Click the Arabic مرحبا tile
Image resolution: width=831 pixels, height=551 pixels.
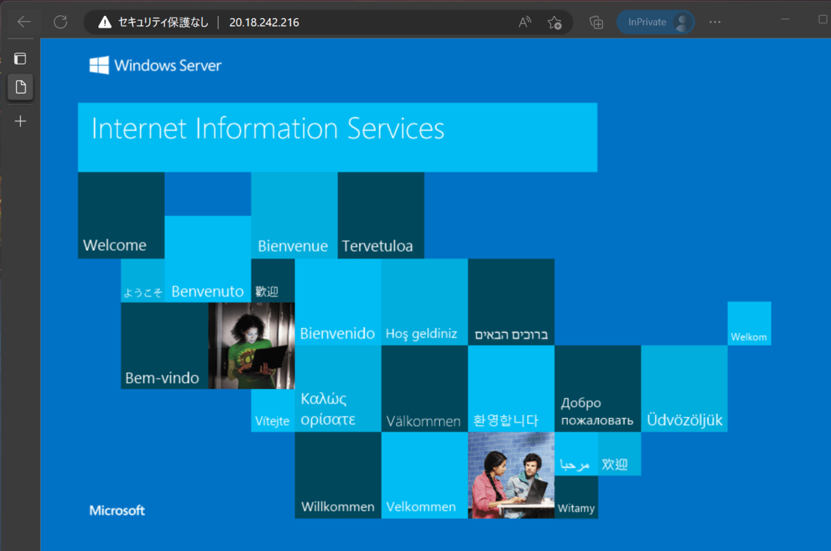click(576, 454)
